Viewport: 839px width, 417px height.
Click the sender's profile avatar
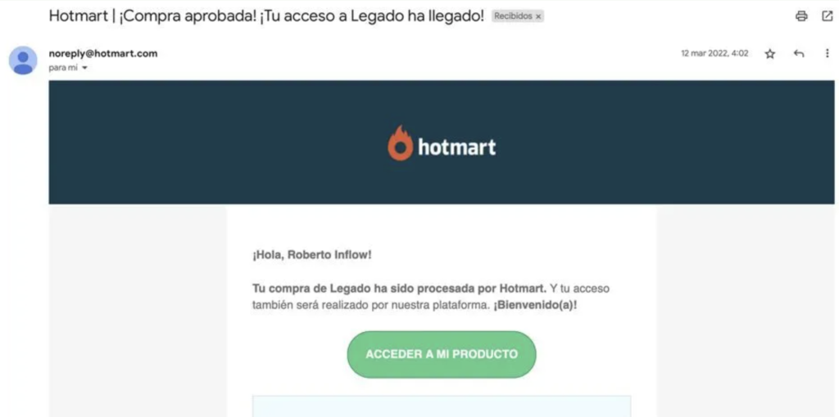point(23,61)
